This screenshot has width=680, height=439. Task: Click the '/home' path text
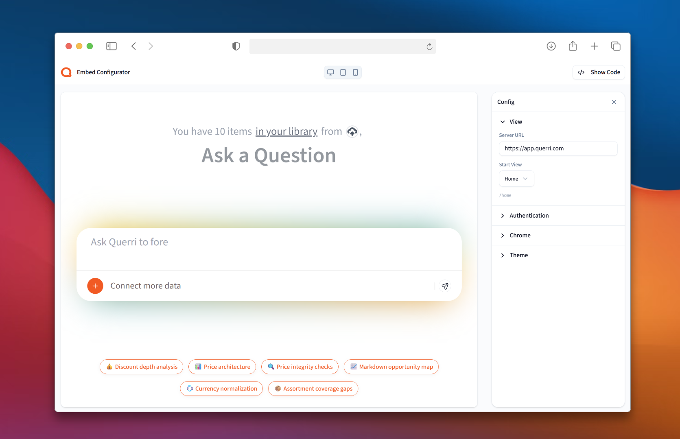[505, 196]
